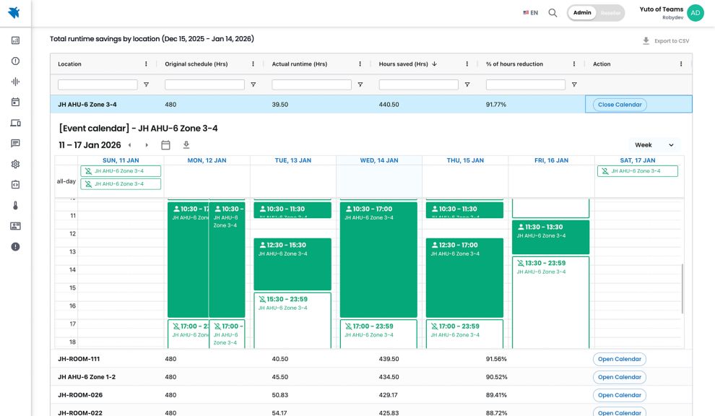Click the search magnifier icon
The width and height of the screenshot is (715, 416).
552,13
